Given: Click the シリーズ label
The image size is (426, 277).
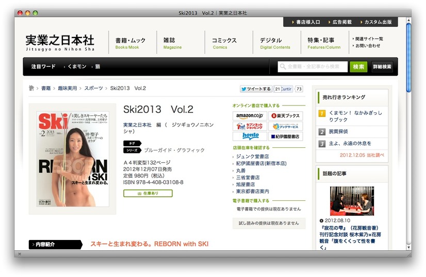Looking at the screenshot, I should click(133, 150).
